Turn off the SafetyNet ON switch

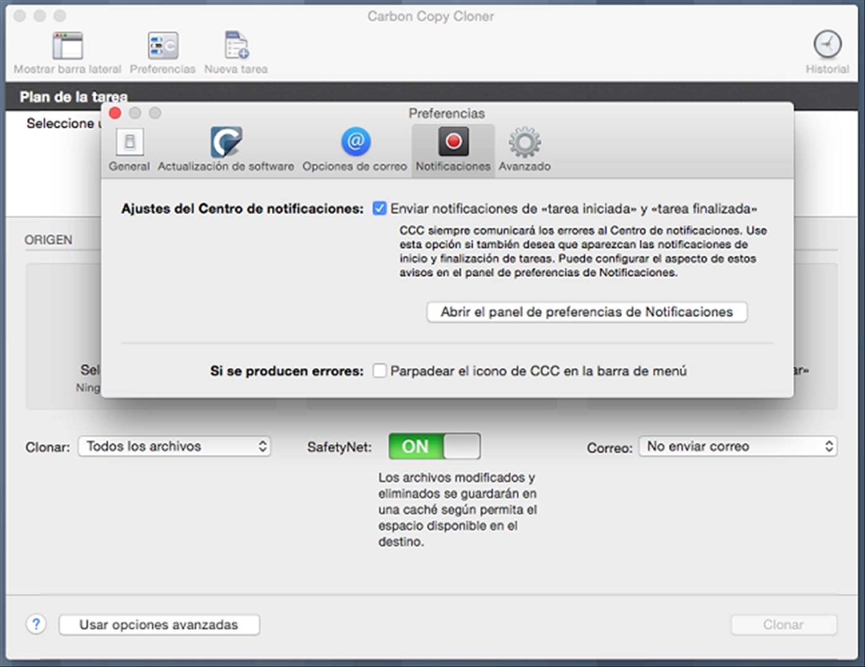point(434,446)
